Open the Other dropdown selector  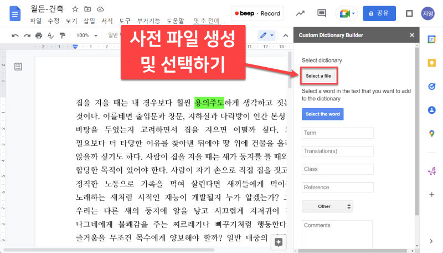click(327, 206)
